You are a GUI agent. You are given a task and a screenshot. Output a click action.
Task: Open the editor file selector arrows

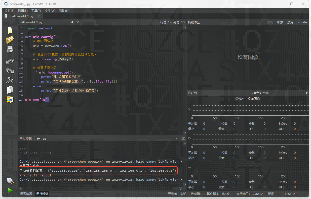[x=72, y=22]
